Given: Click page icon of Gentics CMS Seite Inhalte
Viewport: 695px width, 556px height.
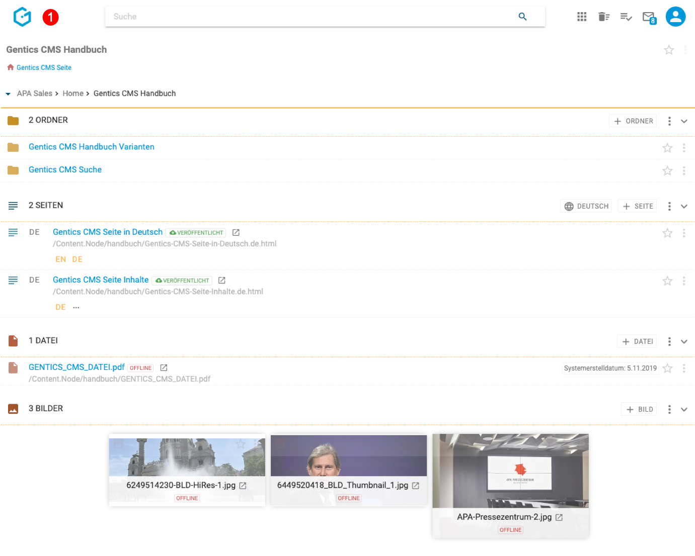Looking at the screenshot, I should (13, 280).
